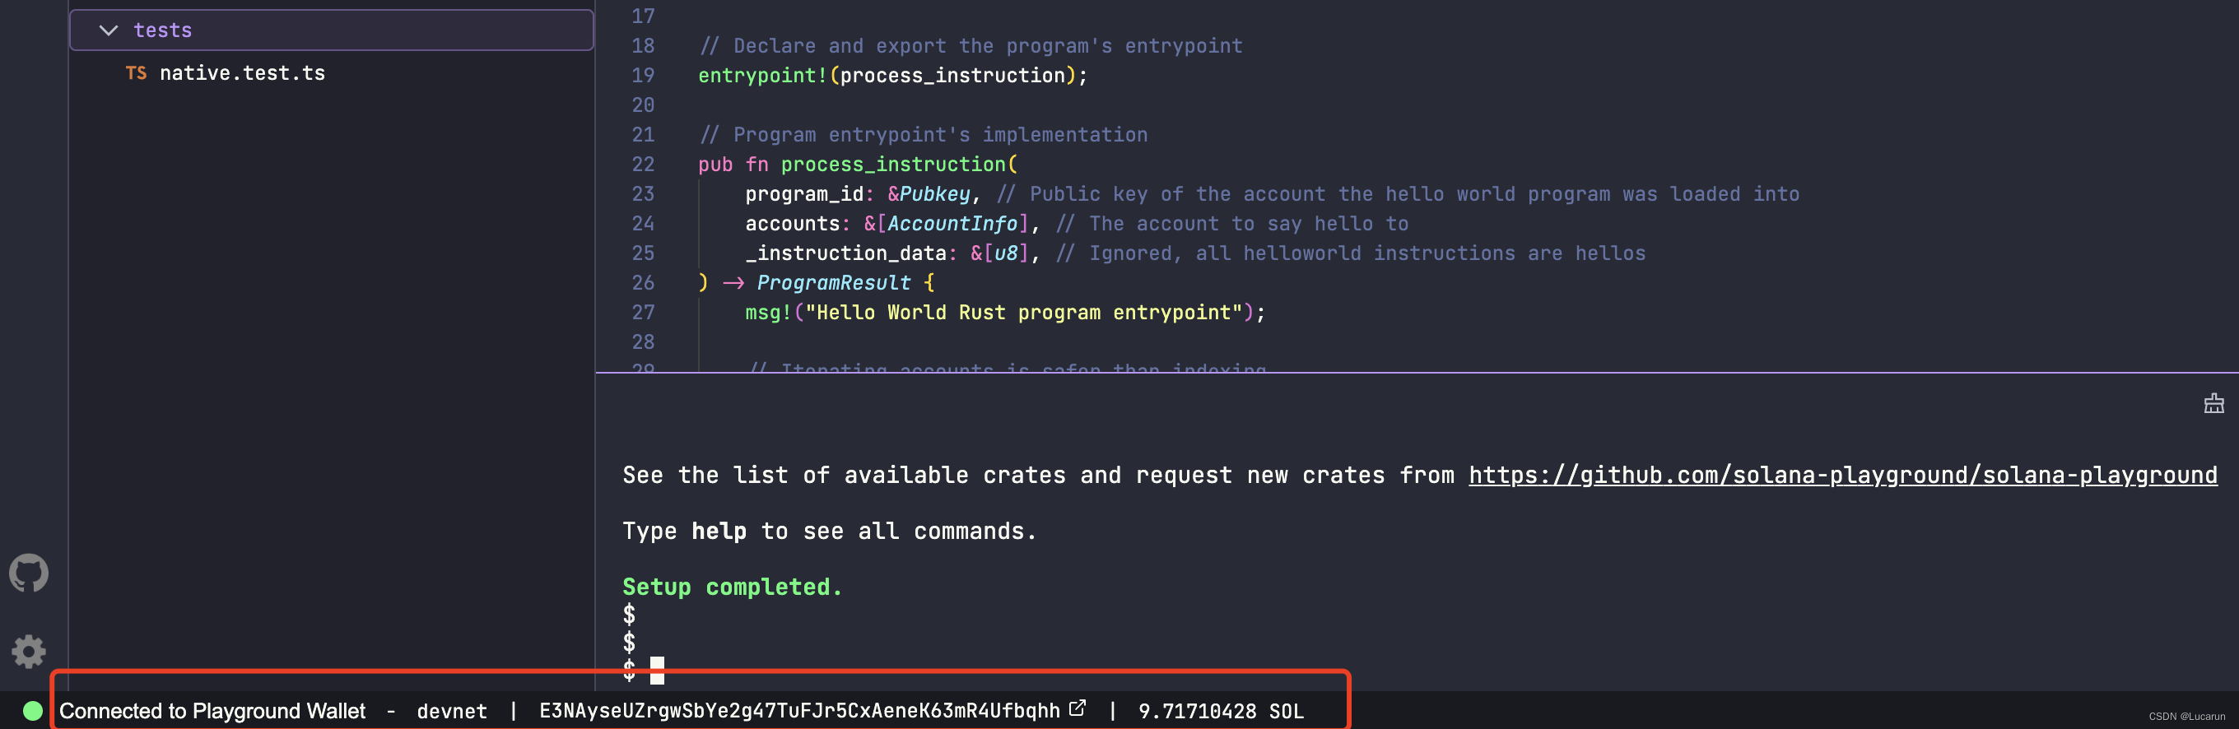Click 'program_id' parameter on line 23
This screenshot has height=729, width=2239.
(x=804, y=193)
